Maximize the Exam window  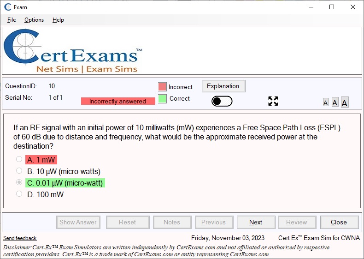(x=332, y=7)
